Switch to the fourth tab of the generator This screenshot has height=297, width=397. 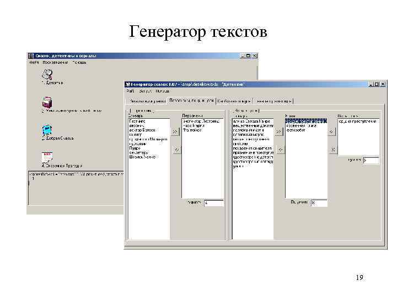coord(273,101)
